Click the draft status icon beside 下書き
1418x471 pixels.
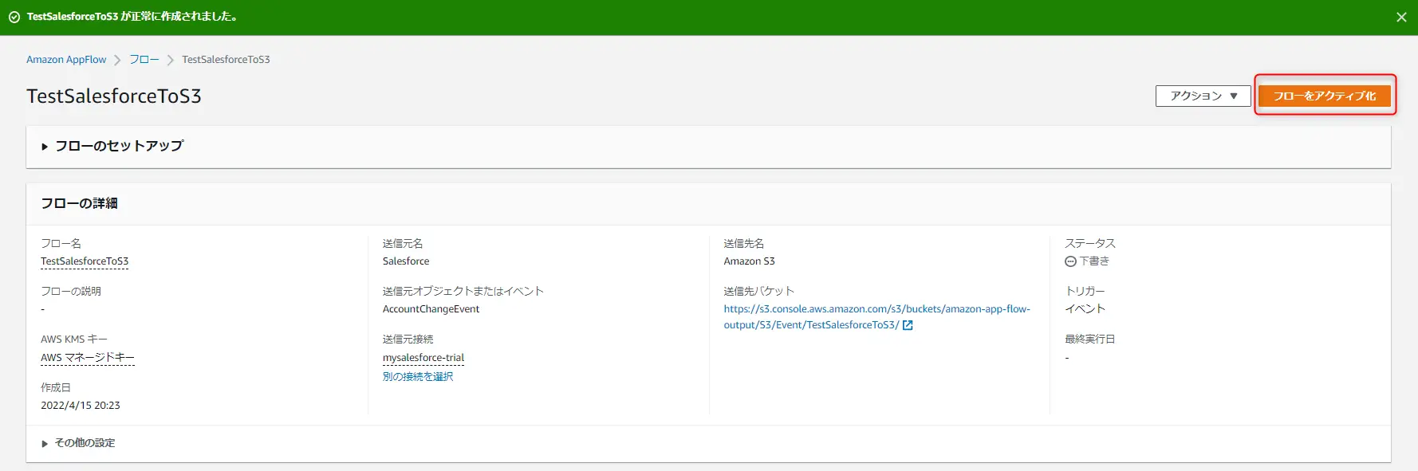pyautogui.click(x=1070, y=261)
